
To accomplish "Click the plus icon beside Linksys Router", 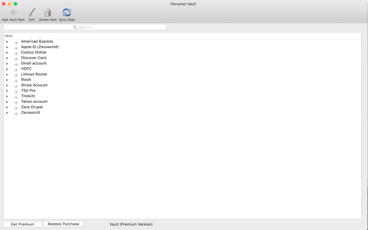I will [16, 75].
